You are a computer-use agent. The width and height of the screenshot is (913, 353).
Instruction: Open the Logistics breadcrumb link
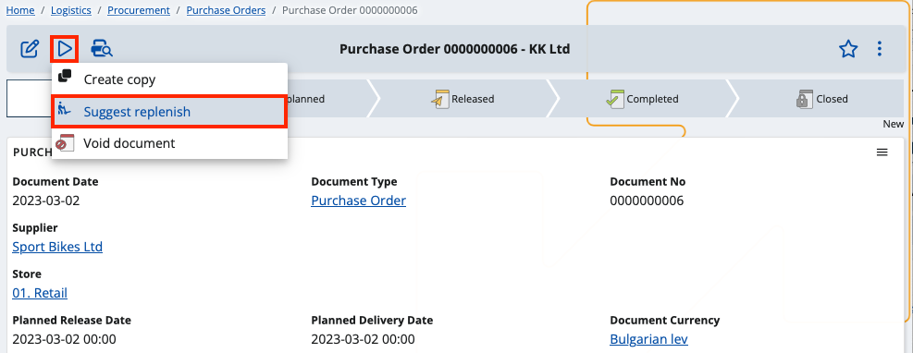[72, 10]
